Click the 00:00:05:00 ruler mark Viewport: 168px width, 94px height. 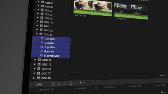(x=80, y=88)
